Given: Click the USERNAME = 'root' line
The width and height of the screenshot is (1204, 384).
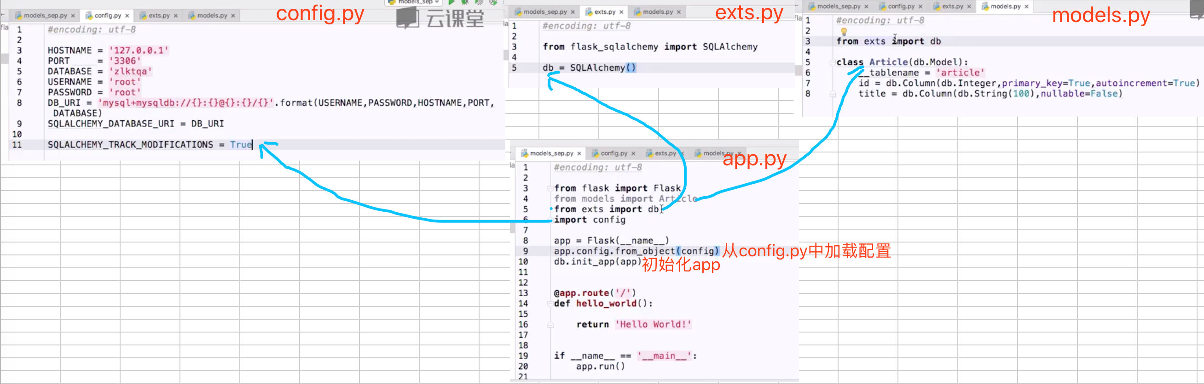Looking at the screenshot, I should click(94, 82).
